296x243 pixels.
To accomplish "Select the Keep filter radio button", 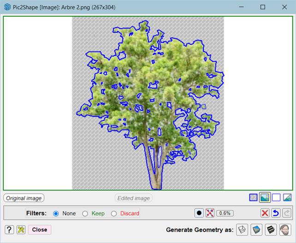I will click(x=85, y=213).
